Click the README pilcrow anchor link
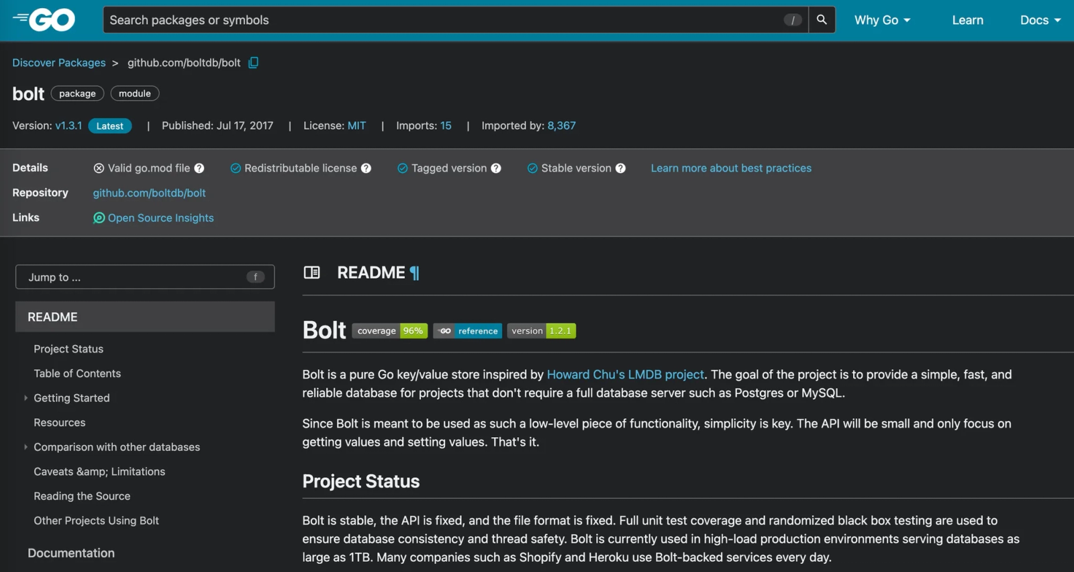 414,273
